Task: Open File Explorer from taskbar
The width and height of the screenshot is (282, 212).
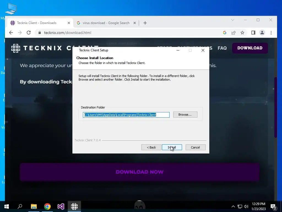Action: [x=34, y=206]
